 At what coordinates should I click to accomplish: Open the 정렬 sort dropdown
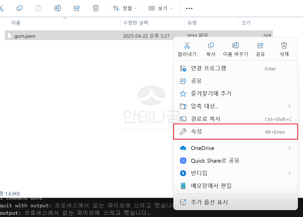(125, 8)
